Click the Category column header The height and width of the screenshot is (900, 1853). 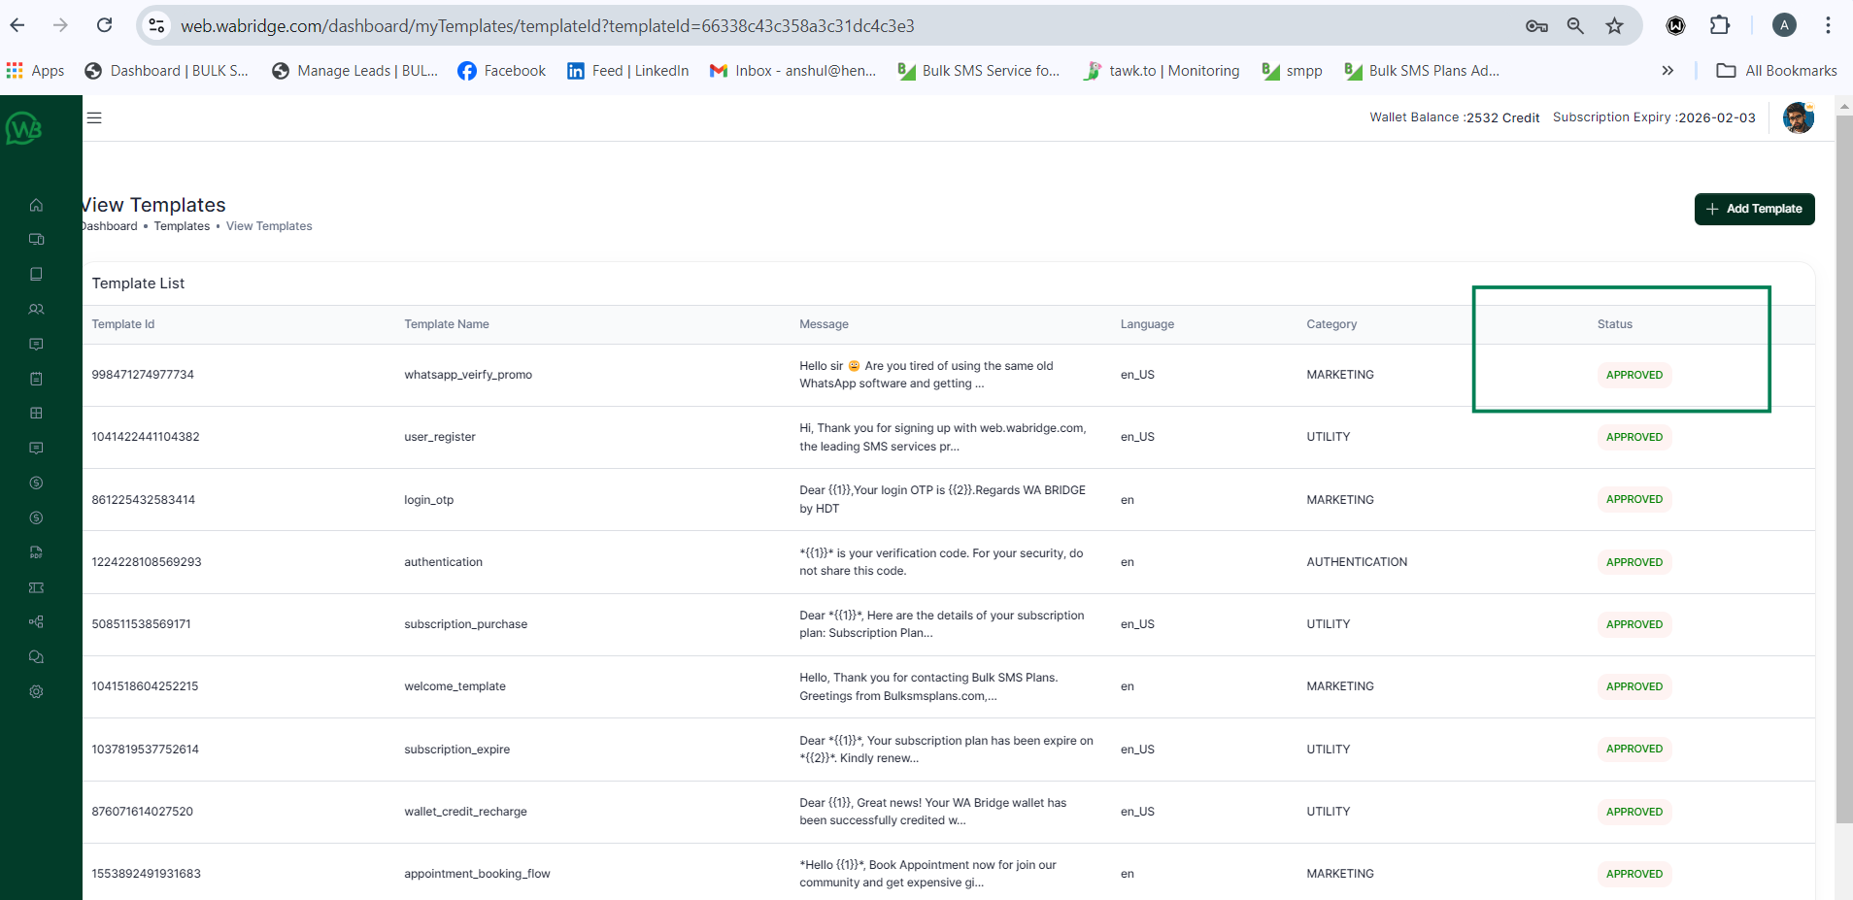[x=1331, y=324]
